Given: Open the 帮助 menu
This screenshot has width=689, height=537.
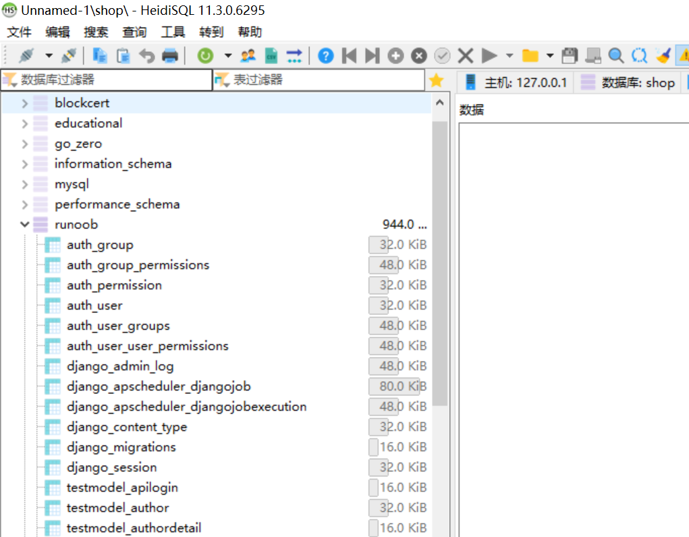Looking at the screenshot, I should tap(250, 32).
